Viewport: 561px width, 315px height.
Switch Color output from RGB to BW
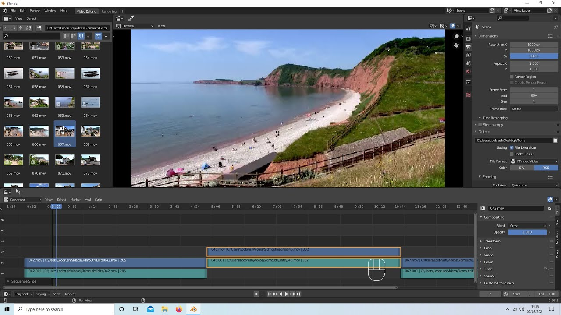point(522,168)
